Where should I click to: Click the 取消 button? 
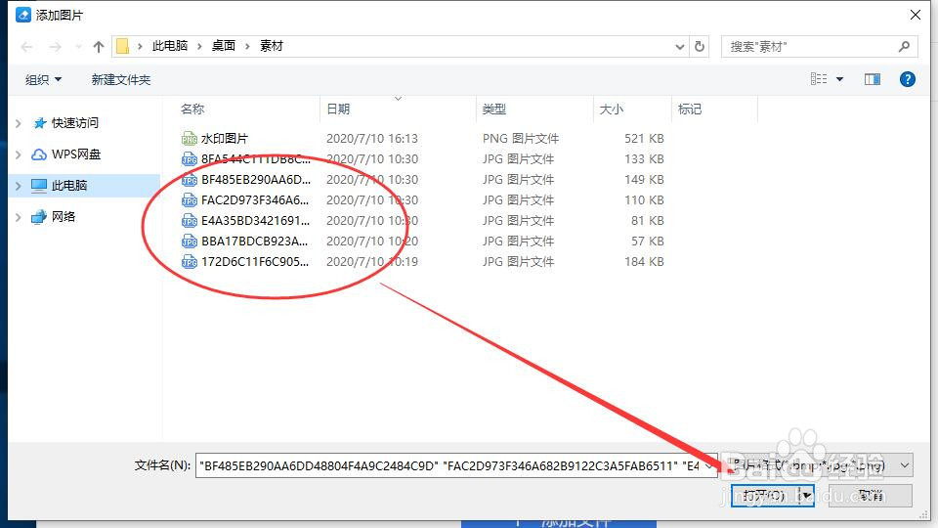871,495
